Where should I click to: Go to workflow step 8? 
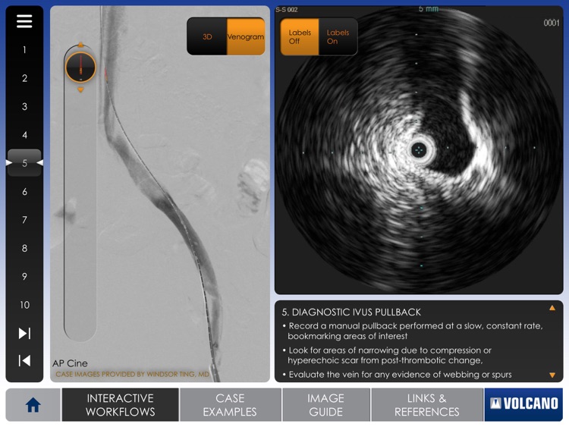point(24,248)
